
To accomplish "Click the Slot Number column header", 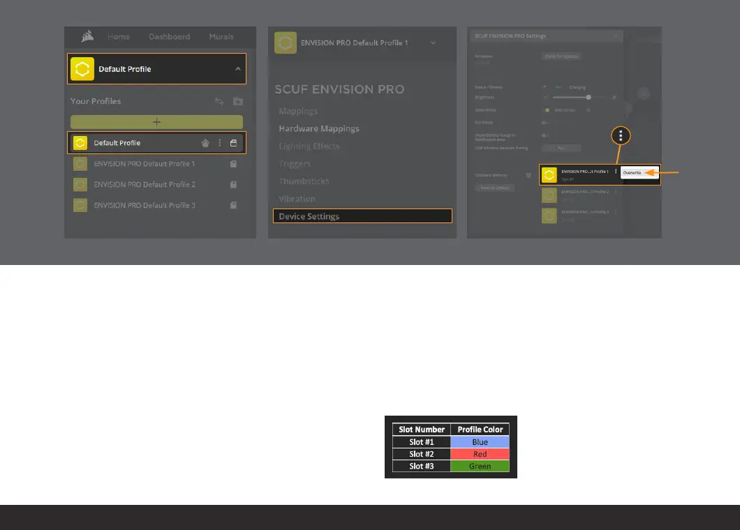I will [x=422, y=430].
